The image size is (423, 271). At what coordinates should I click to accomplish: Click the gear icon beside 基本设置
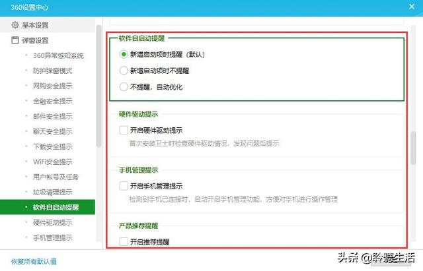tap(15, 25)
